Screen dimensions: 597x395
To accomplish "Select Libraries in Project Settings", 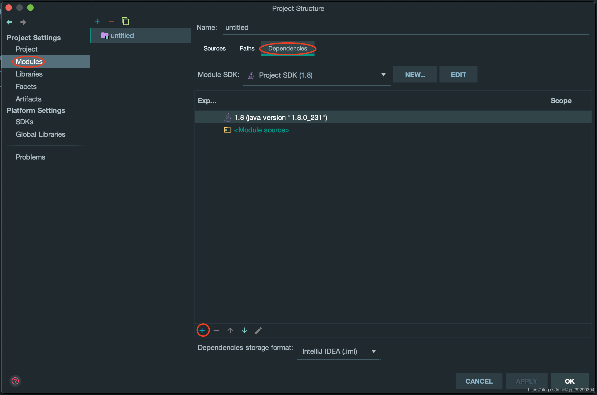I will coord(29,74).
